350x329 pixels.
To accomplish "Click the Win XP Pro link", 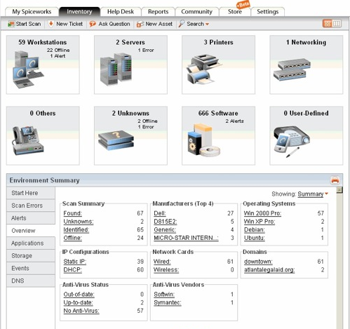I will click(x=260, y=222).
